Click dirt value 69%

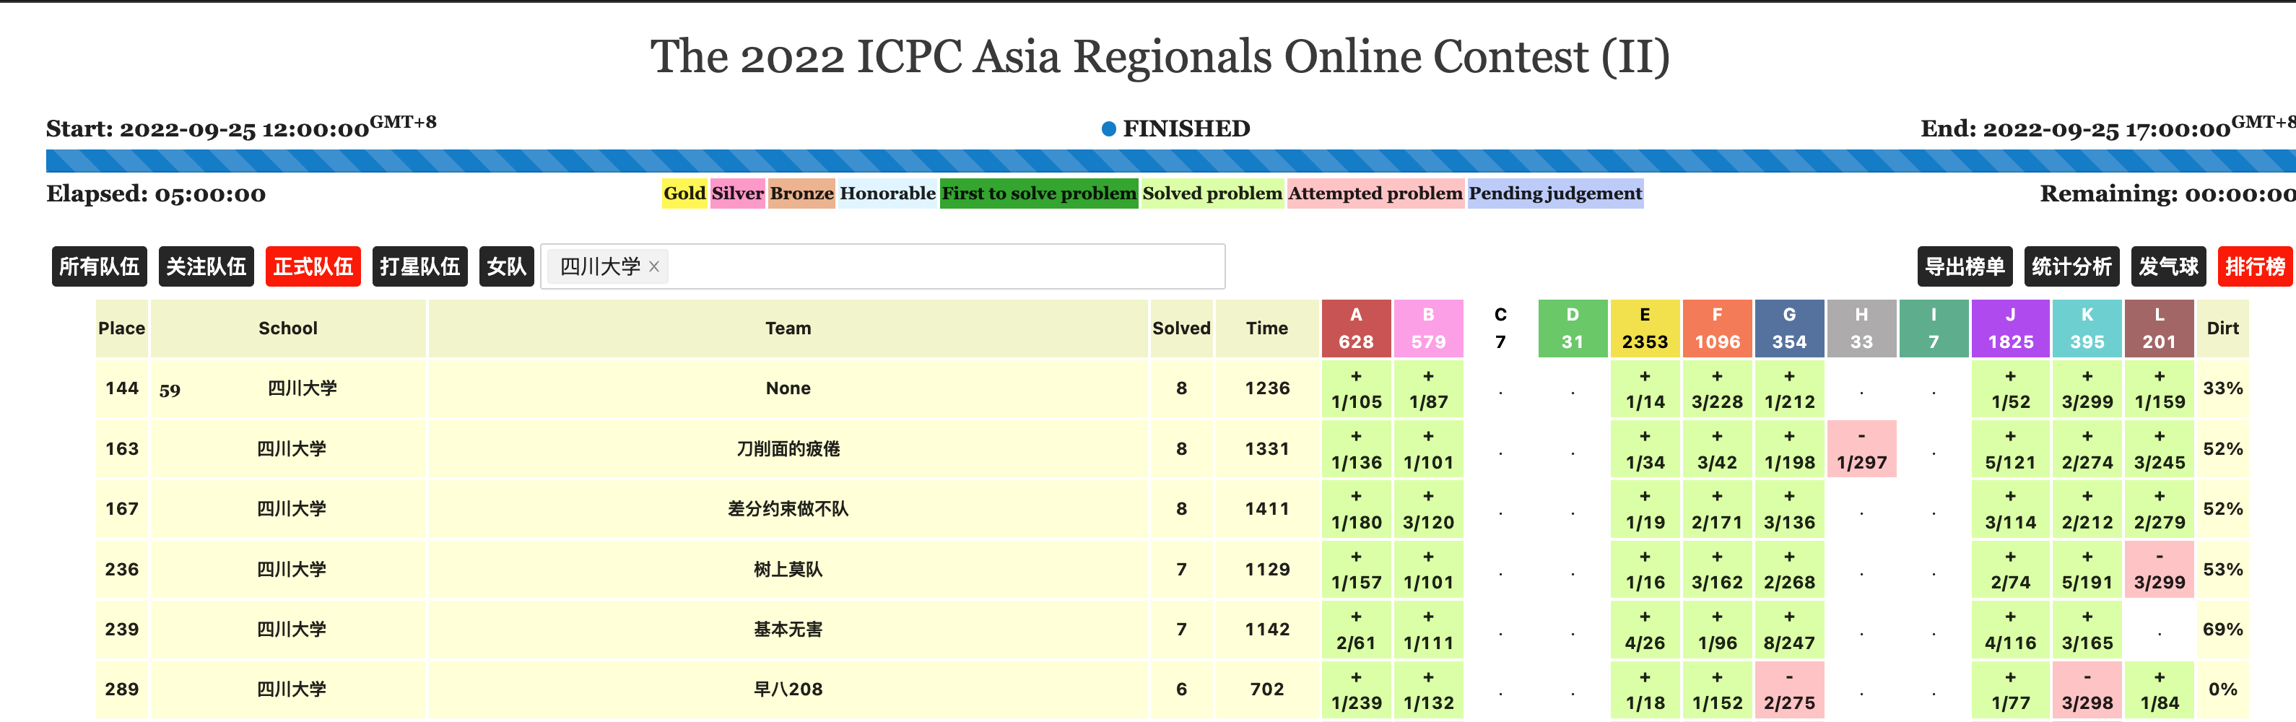pyautogui.click(x=2222, y=630)
